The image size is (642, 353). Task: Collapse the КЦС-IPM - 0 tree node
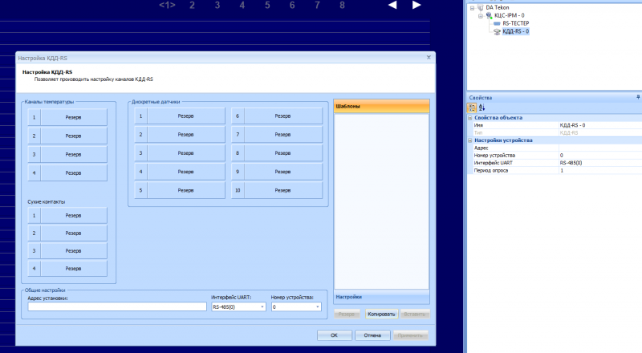[x=480, y=15]
